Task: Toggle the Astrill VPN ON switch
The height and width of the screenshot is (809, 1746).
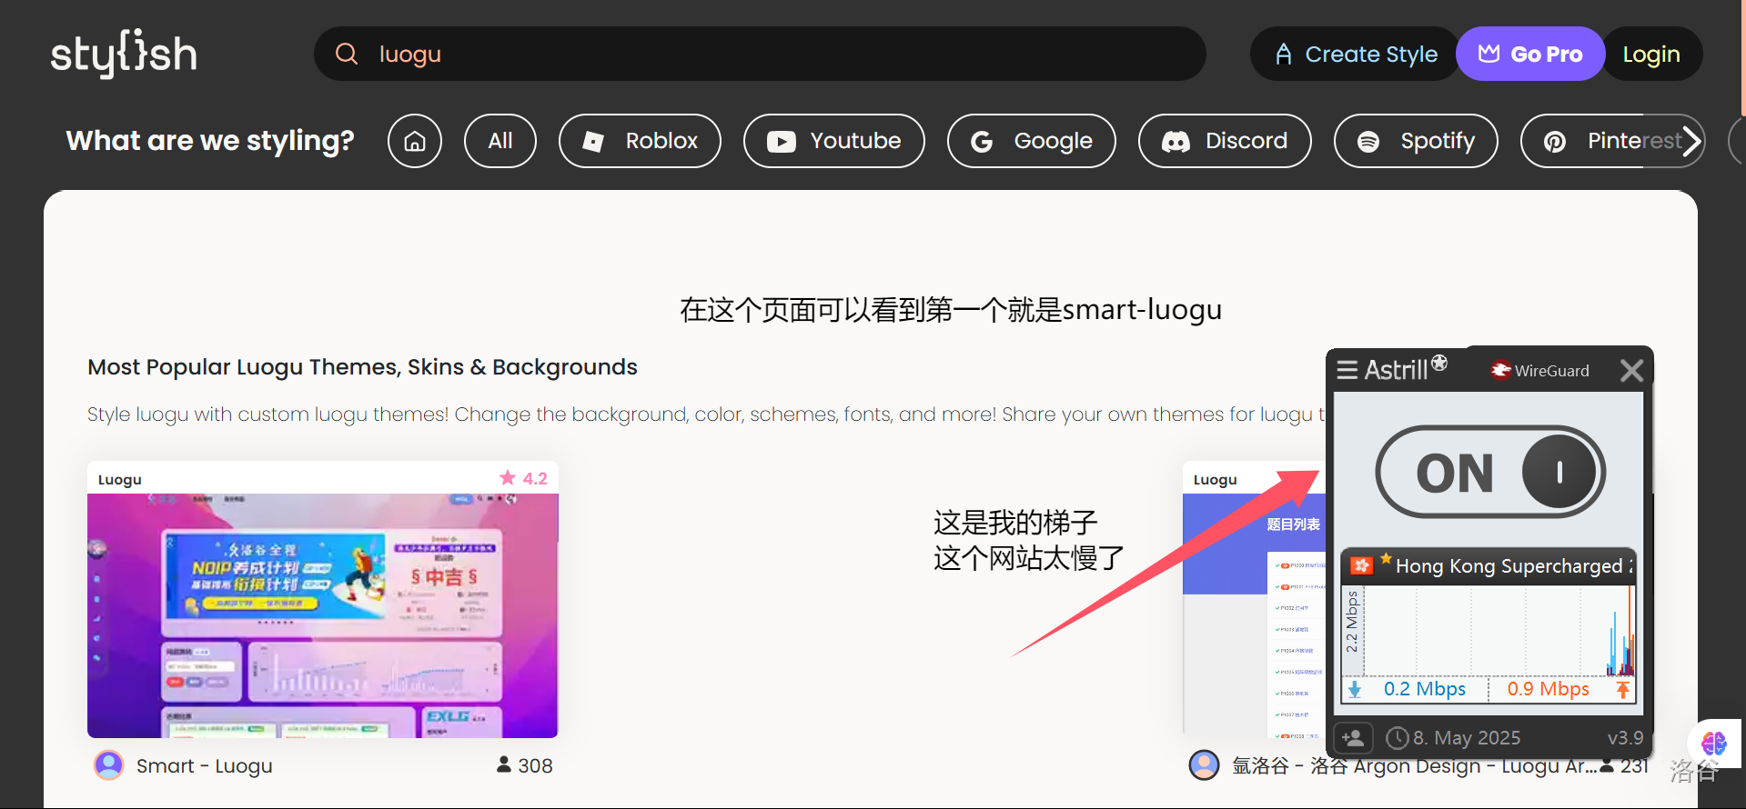Action: 1490,473
